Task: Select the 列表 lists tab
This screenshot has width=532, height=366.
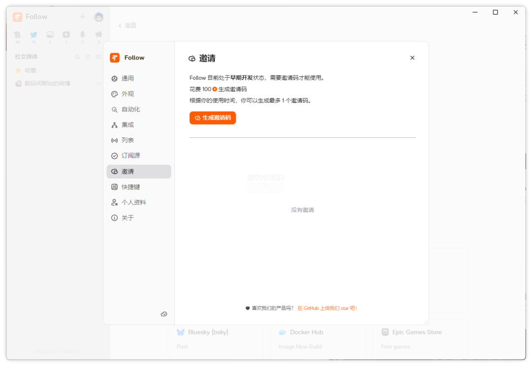Action: [139, 140]
